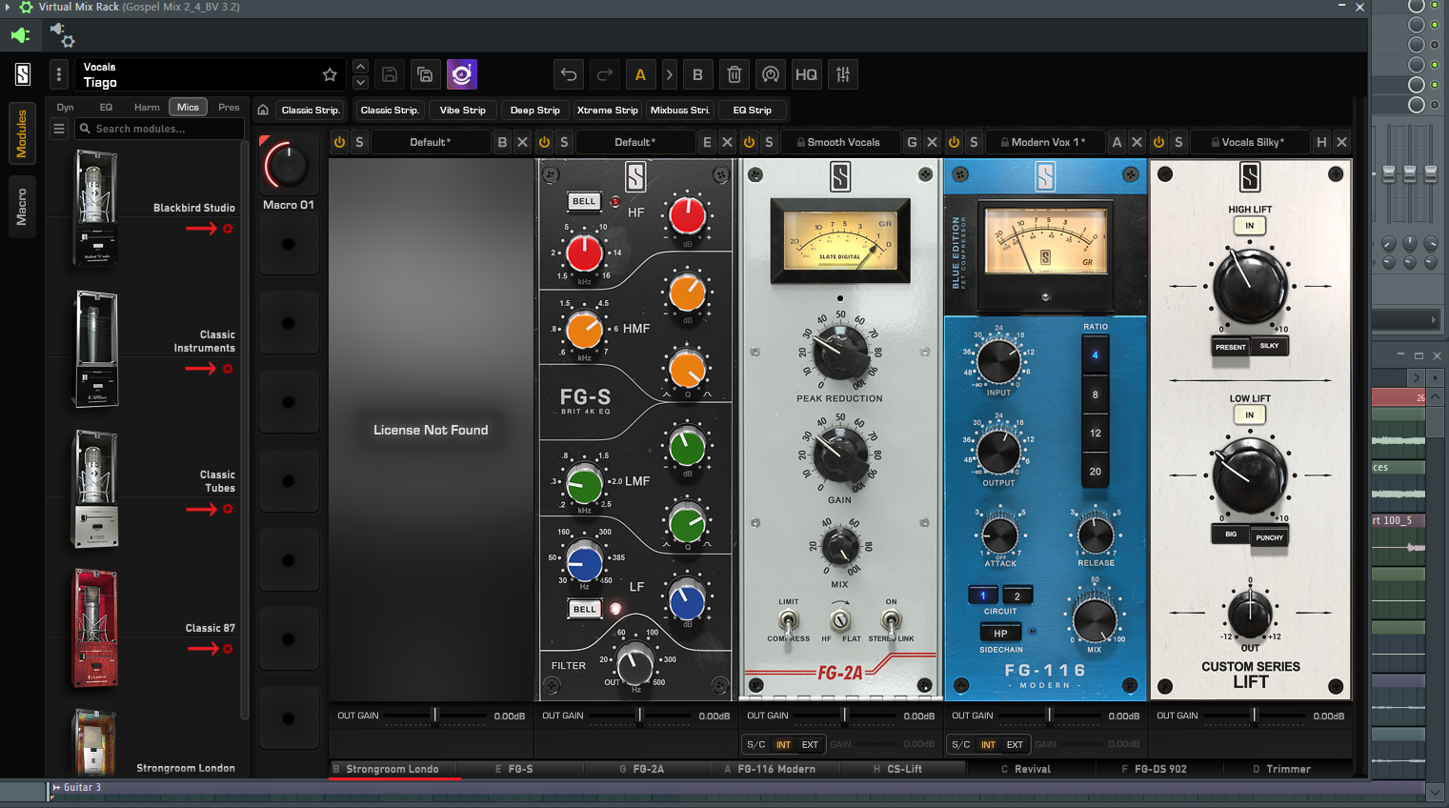Switch to the Pres modules tab
The height and width of the screenshot is (808, 1449).
[229, 107]
